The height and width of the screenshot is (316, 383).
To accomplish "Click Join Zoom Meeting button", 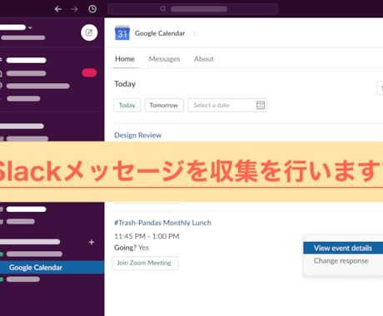I will coord(145,263).
